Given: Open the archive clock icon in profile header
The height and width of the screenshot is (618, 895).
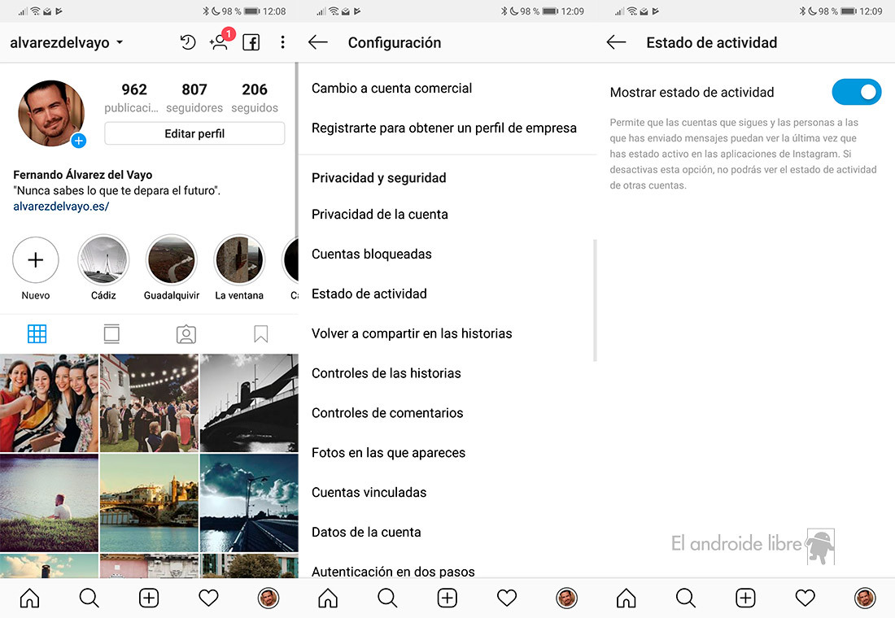Looking at the screenshot, I should 188,43.
